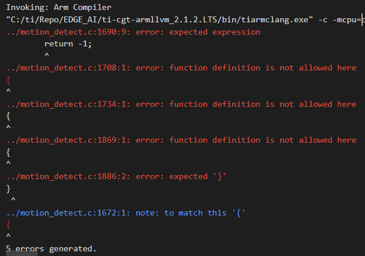Click the brace below the 1734 error

click(8, 116)
